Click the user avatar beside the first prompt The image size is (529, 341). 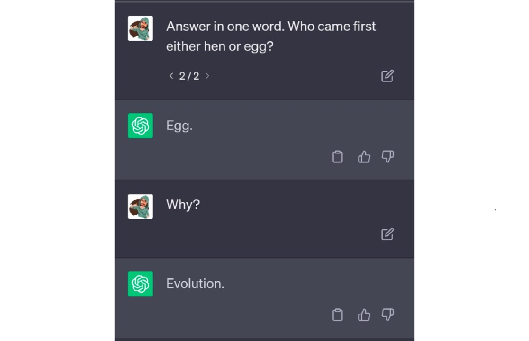coord(140,28)
